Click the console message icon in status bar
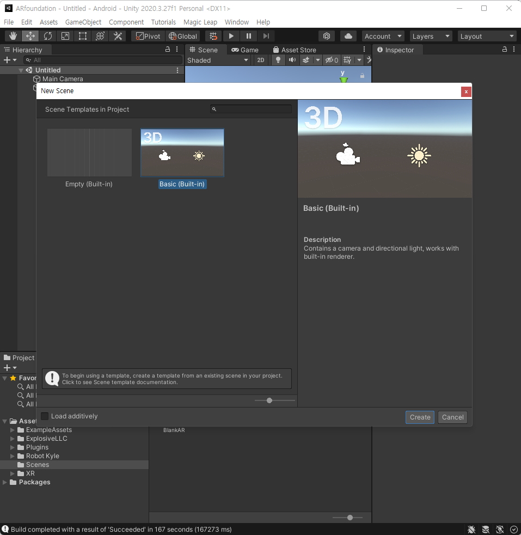Image resolution: width=521 pixels, height=535 pixels. pos(5,529)
